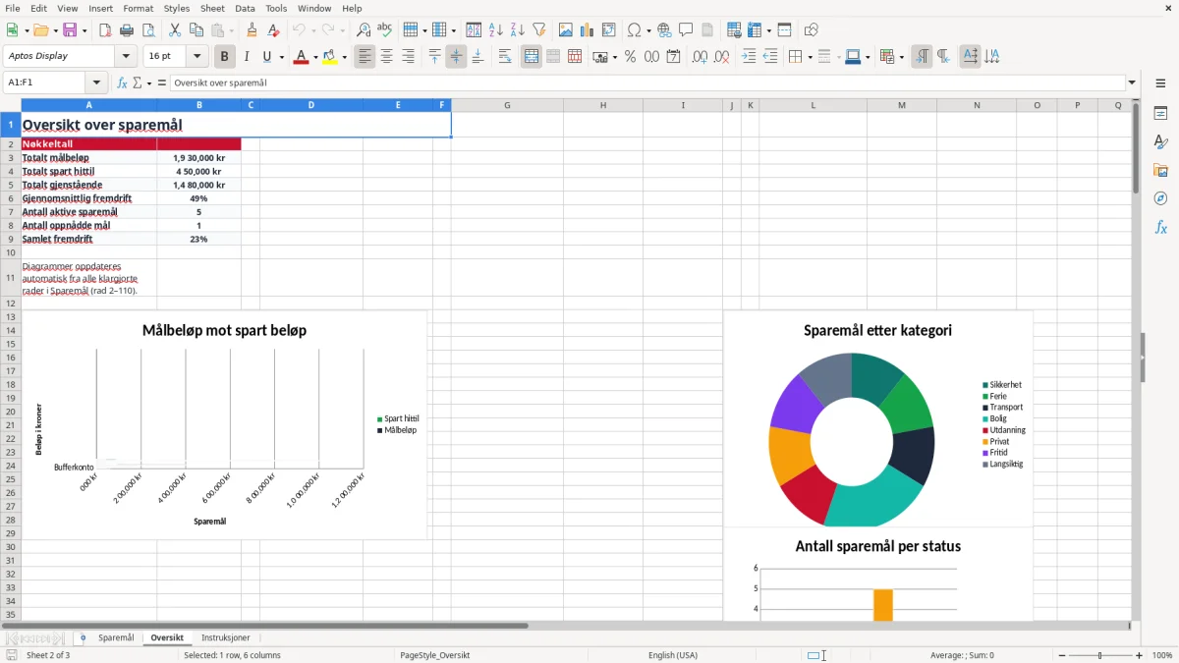Sort descending
The height and width of the screenshot is (663, 1179).
[x=518, y=30]
